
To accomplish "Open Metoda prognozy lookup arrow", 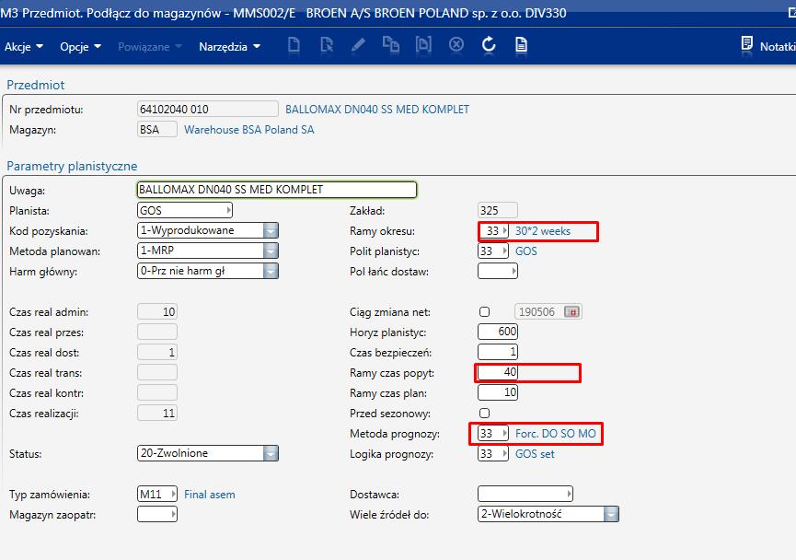I will coord(504,434).
